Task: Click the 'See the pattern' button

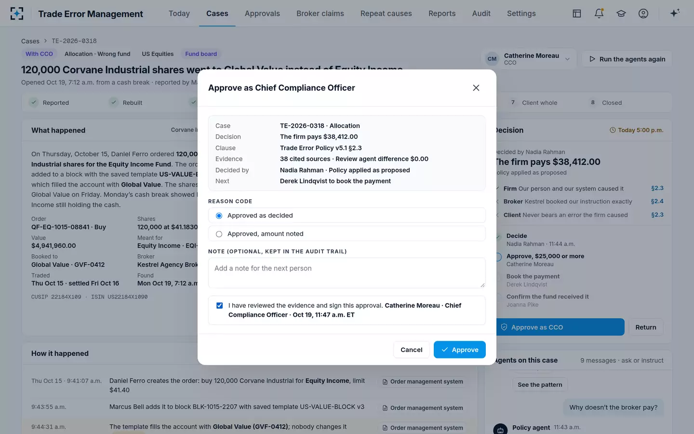Action: (540, 385)
